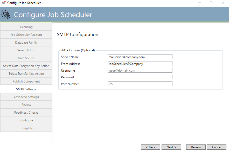
Task: Go to Select Data Encryption Key Action step
Action: 26,66
